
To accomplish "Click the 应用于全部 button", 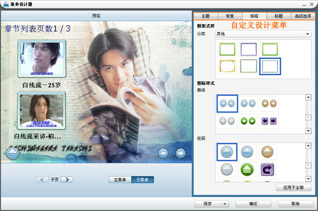I will [x=294, y=188].
